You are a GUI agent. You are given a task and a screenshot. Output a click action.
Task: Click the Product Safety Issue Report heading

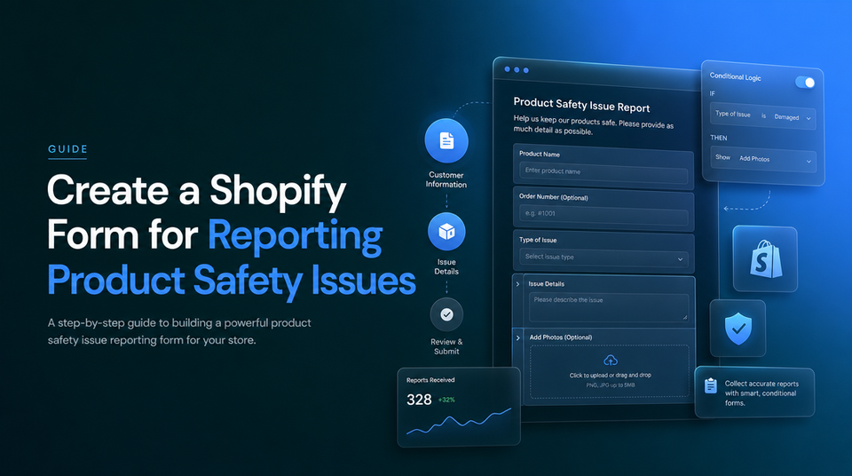click(x=581, y=105)
